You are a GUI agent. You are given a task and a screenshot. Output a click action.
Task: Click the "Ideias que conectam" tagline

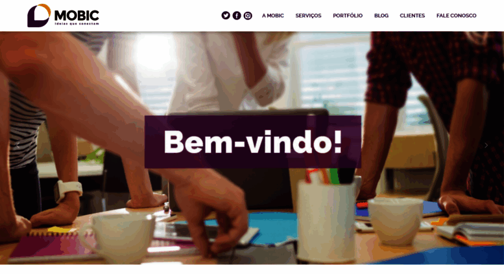pos(77,24)
